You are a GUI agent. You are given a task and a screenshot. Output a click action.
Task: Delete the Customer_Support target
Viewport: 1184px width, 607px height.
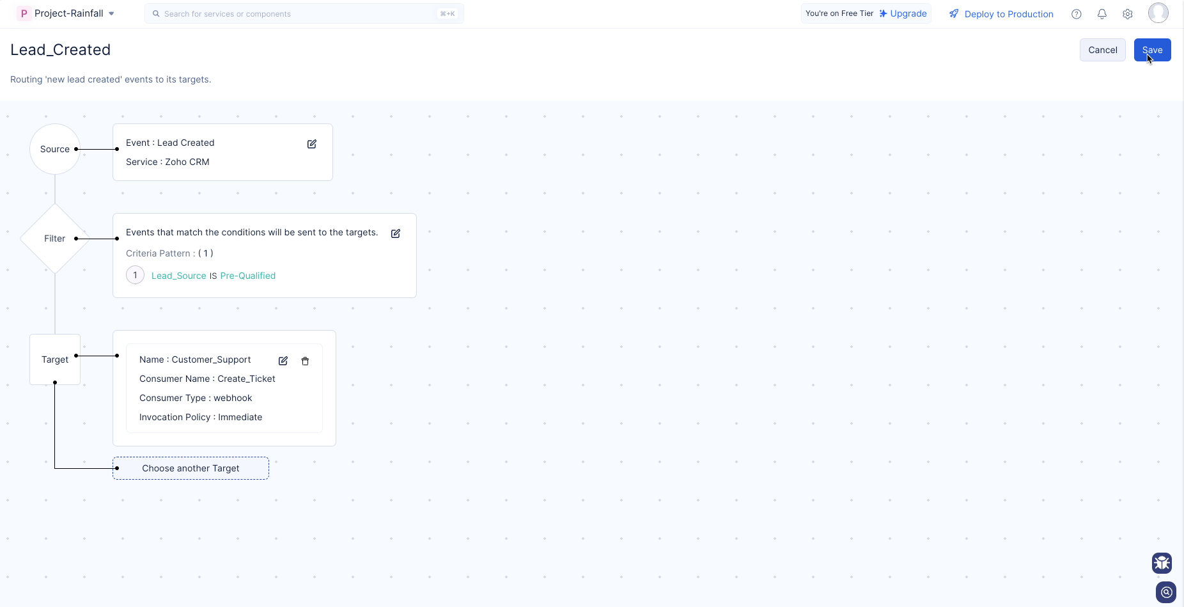pyautogui.click(x=305, y=361)
